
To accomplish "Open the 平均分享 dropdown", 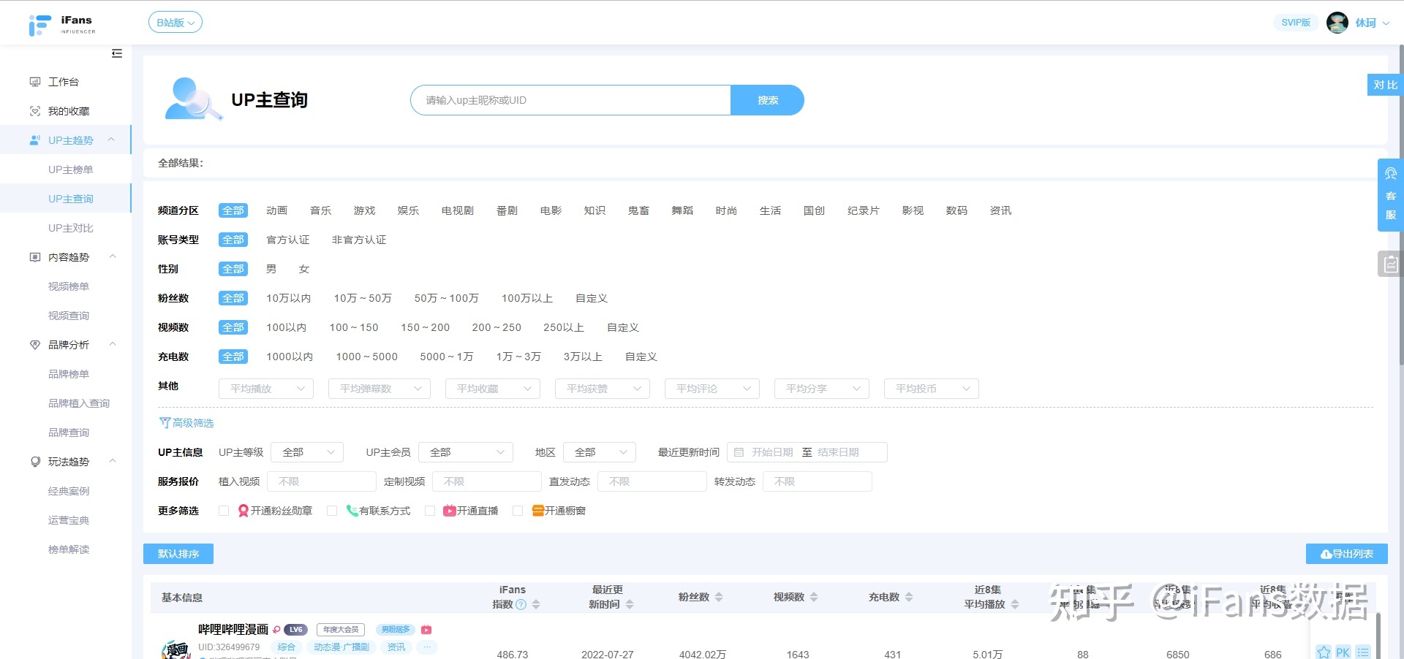I will (x=822, y=389).
